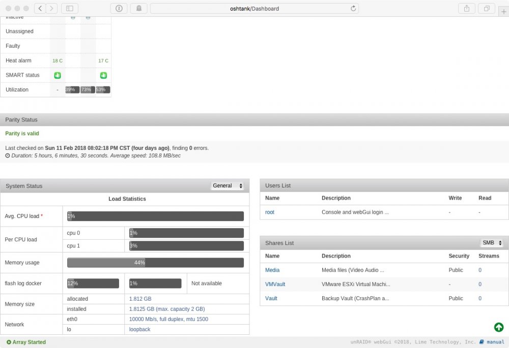
Task: Click the browser back arrow
Action: tap(40, 9)
